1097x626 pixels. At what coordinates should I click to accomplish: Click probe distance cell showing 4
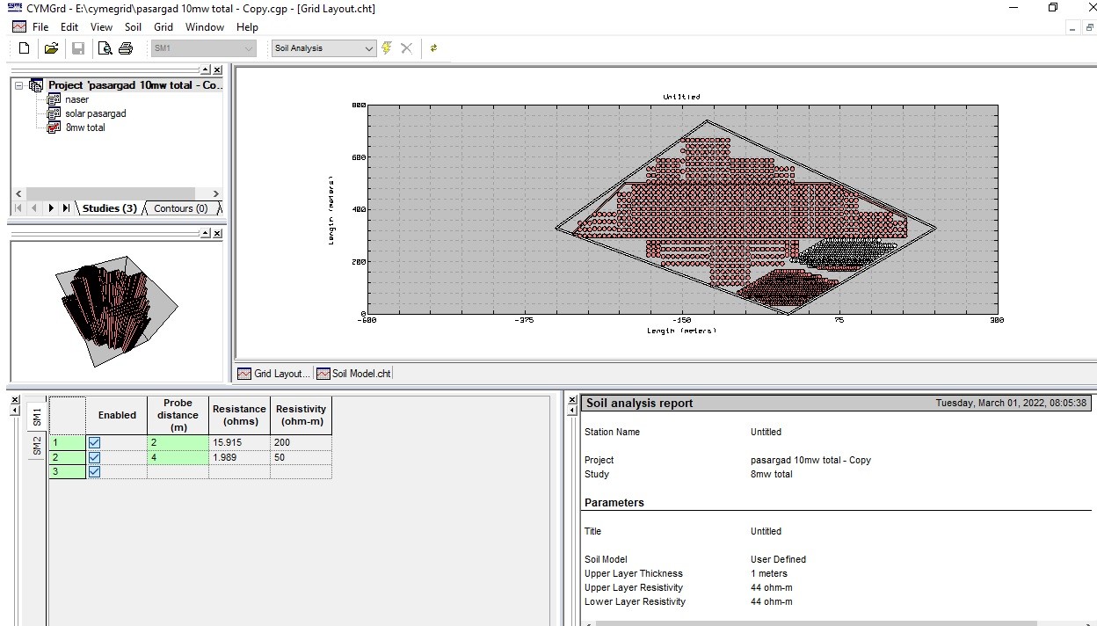coord(178,458)
